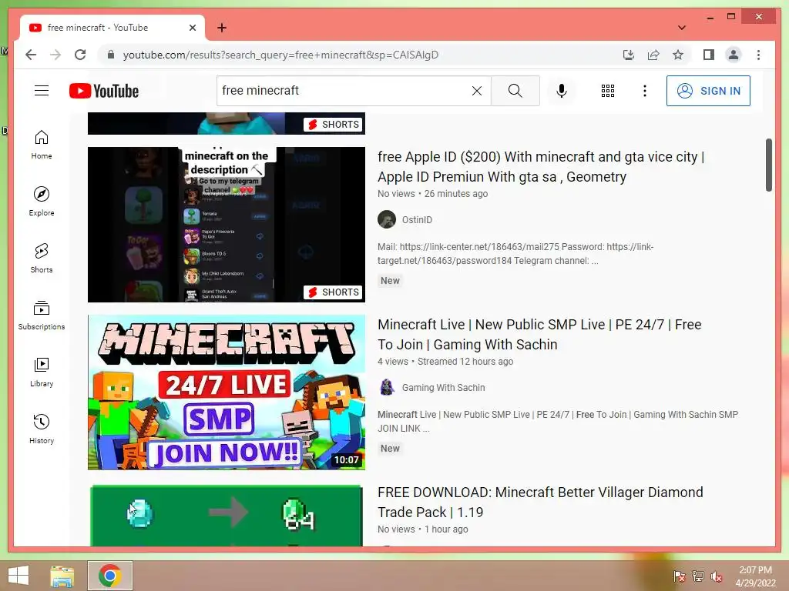Open a new tab with plus button

point(222,28)
